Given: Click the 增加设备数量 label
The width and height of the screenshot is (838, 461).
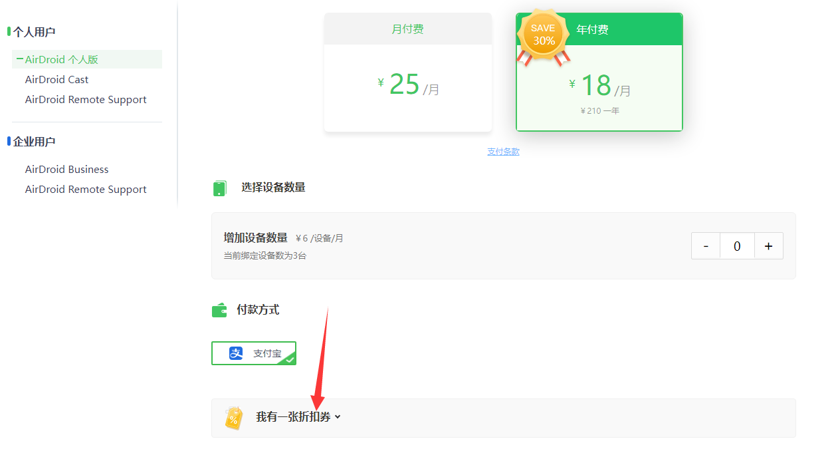Looking at the screenshot, I should coord(256,237).
